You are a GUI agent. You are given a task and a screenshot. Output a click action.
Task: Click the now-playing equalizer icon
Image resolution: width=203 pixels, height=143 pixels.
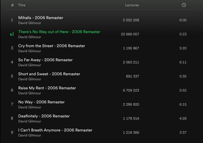(x=12, y=34)
